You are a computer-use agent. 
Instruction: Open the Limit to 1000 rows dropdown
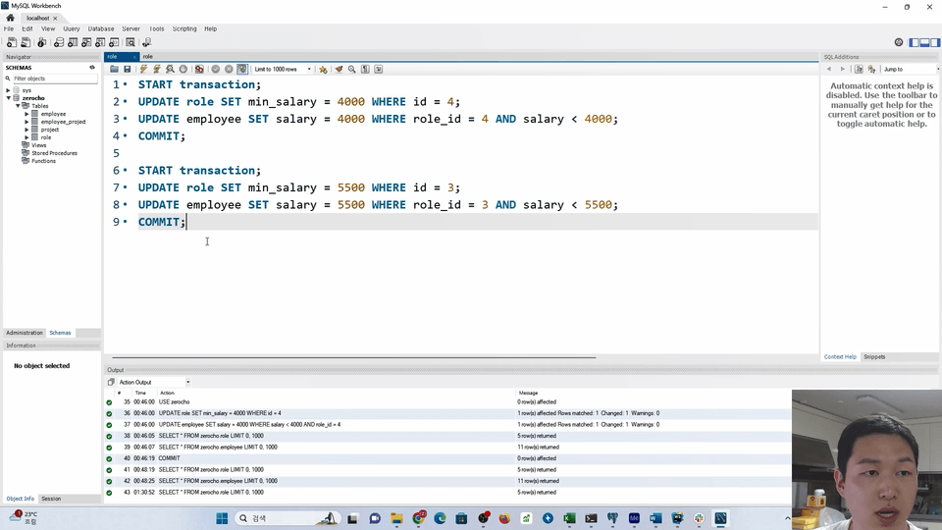[283, 70]
